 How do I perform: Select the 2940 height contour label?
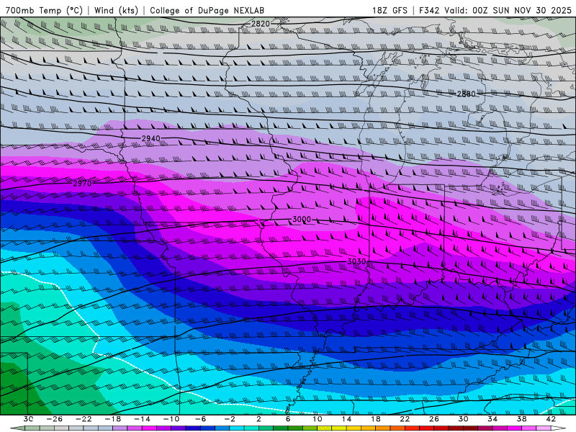(150, 138)
